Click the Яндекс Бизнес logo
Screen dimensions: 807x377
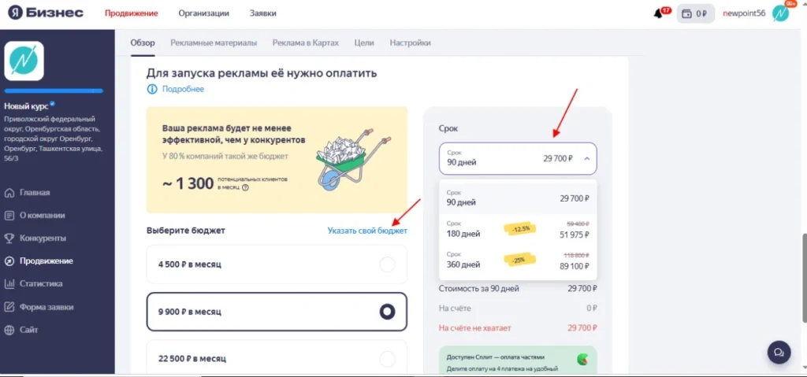point(45,13)
